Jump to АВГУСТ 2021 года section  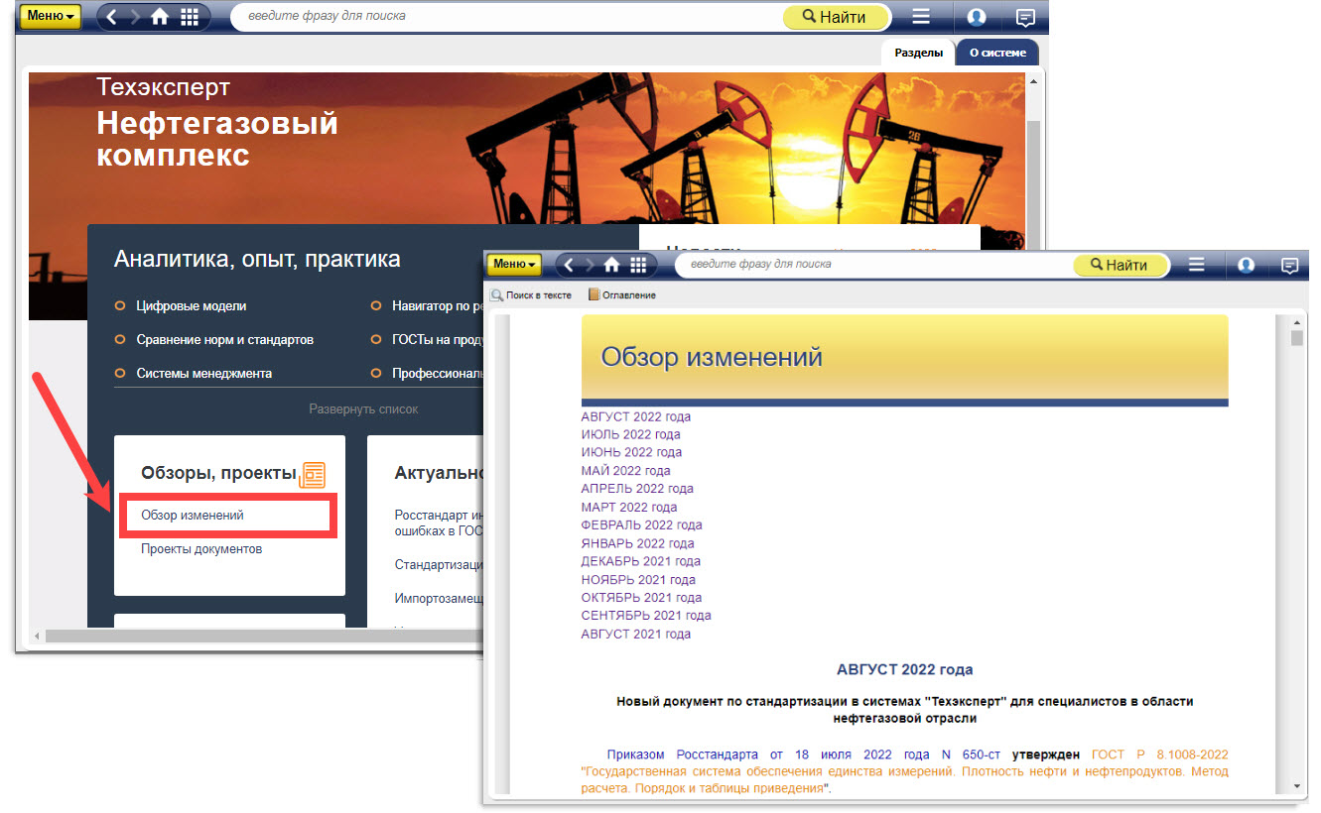(x=636, y=634)
